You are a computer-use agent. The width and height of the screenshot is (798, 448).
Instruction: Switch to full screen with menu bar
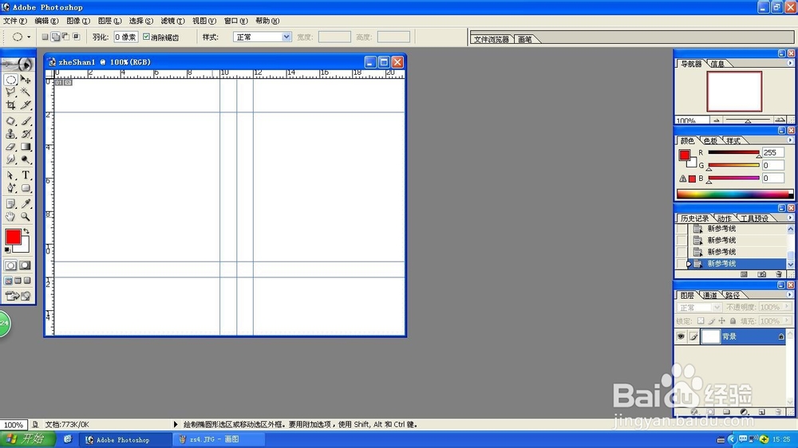pyautogui.click(x=18, y=281)
